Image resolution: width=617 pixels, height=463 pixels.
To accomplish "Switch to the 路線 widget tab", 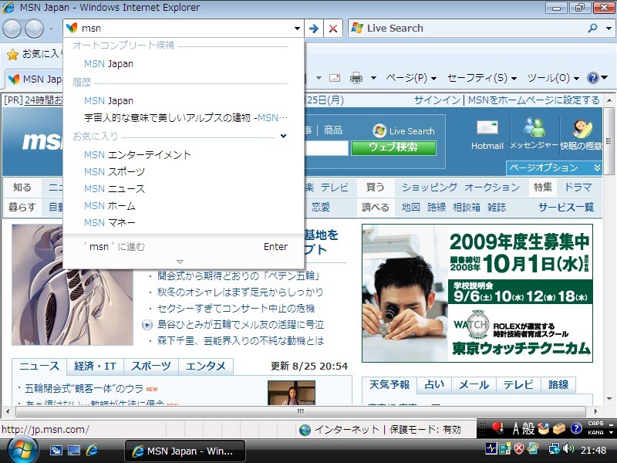I will click(x=558, y=384).
